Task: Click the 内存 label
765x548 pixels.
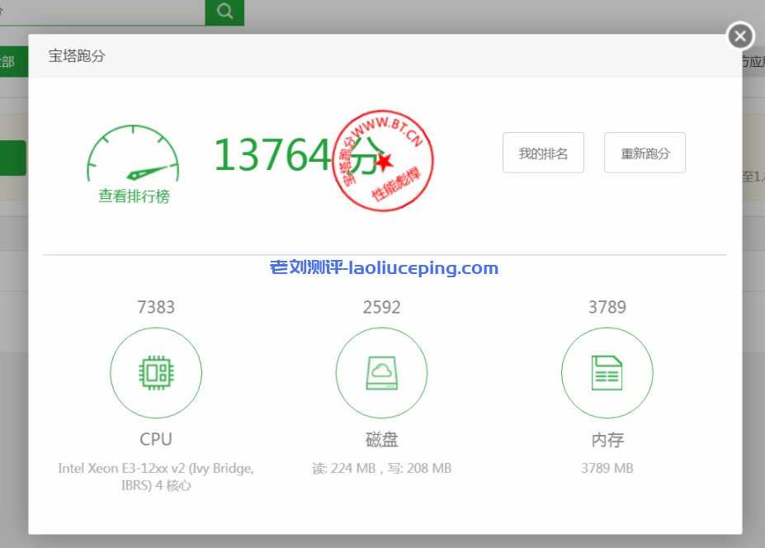Action: 607,440
